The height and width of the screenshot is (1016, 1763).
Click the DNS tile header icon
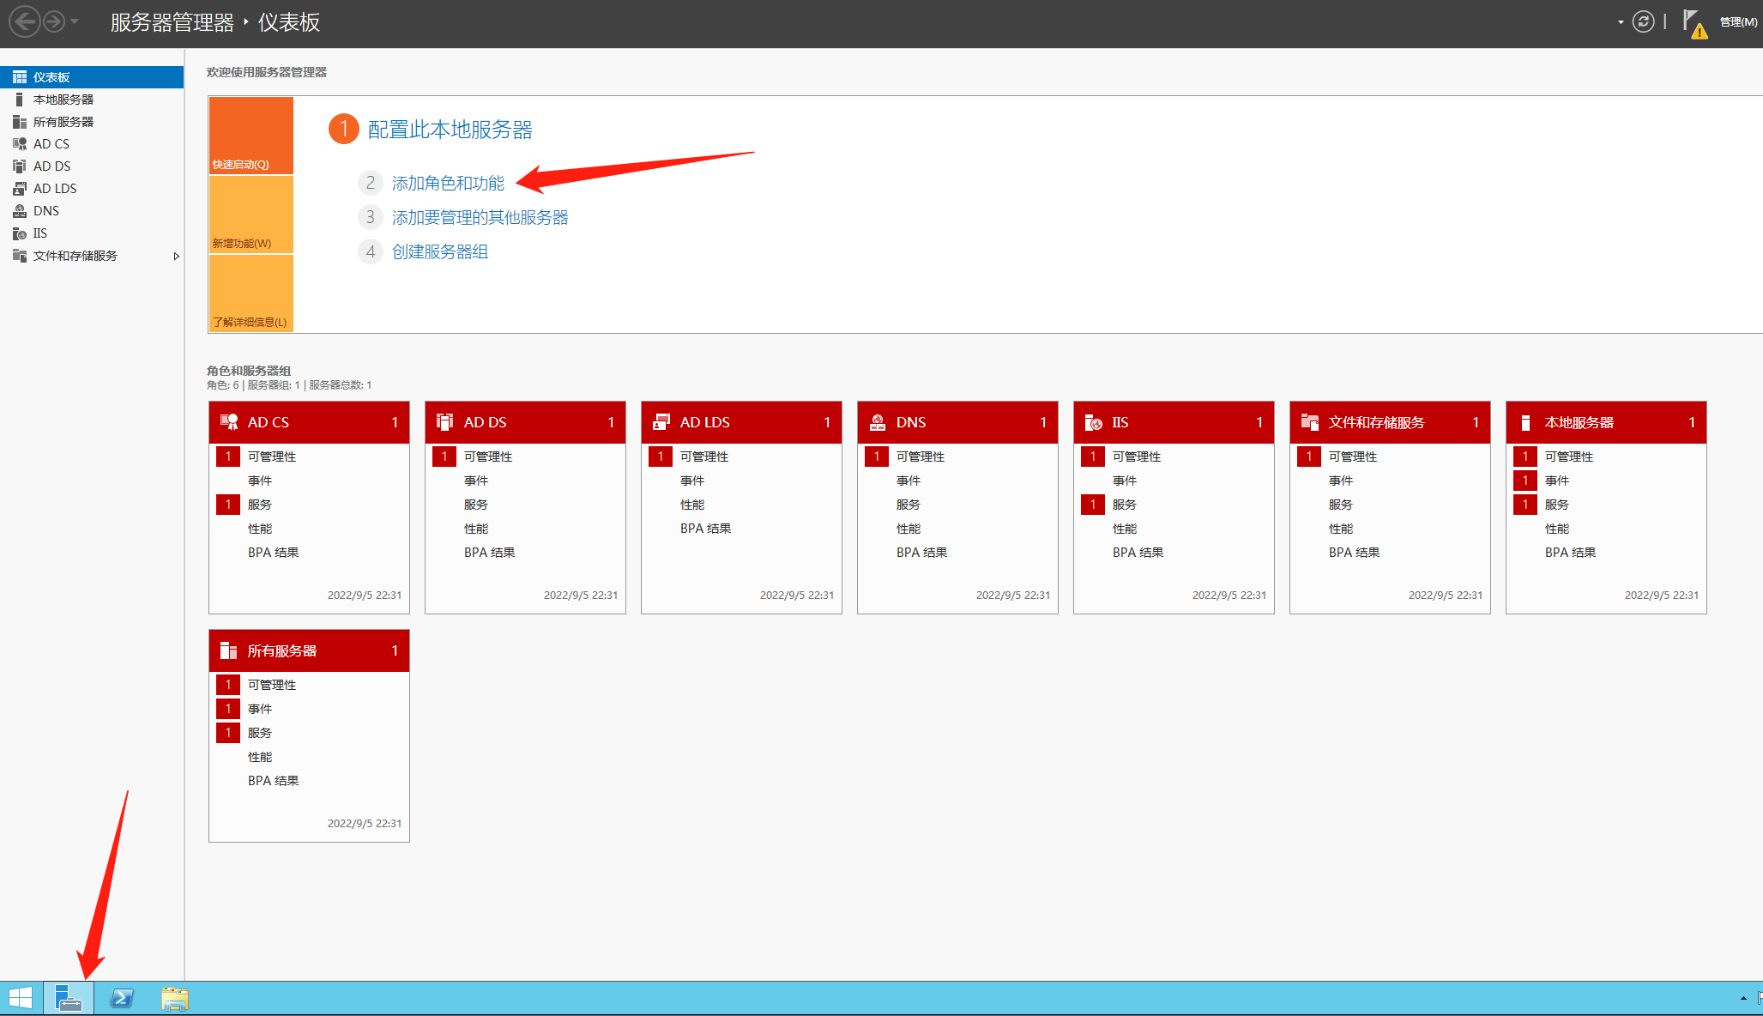point(877,422)
